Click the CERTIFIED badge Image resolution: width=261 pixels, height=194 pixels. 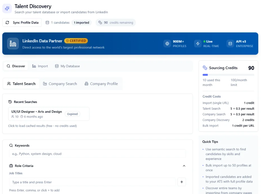point(76,41)
